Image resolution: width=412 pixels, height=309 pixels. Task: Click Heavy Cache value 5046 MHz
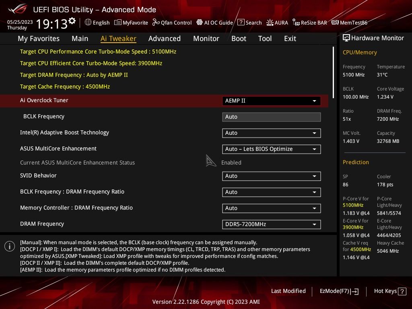pyautogui.click(x=388, y=251)
